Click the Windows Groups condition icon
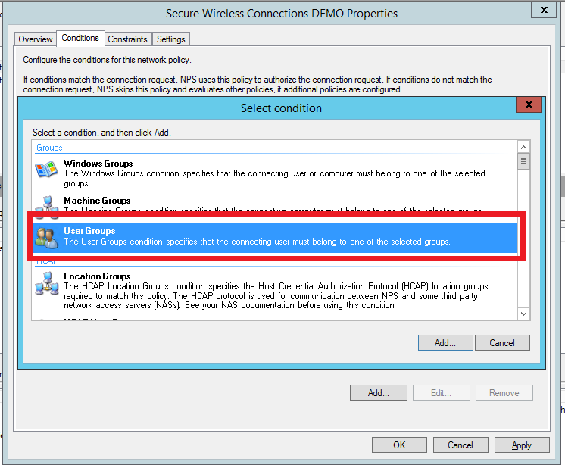This screenshot has height=468, width=565. (x=46, y=170)
